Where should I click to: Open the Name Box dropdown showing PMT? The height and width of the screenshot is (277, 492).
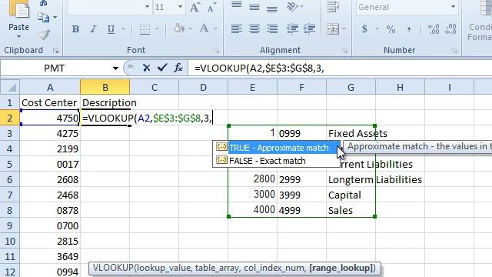(115, 68)
